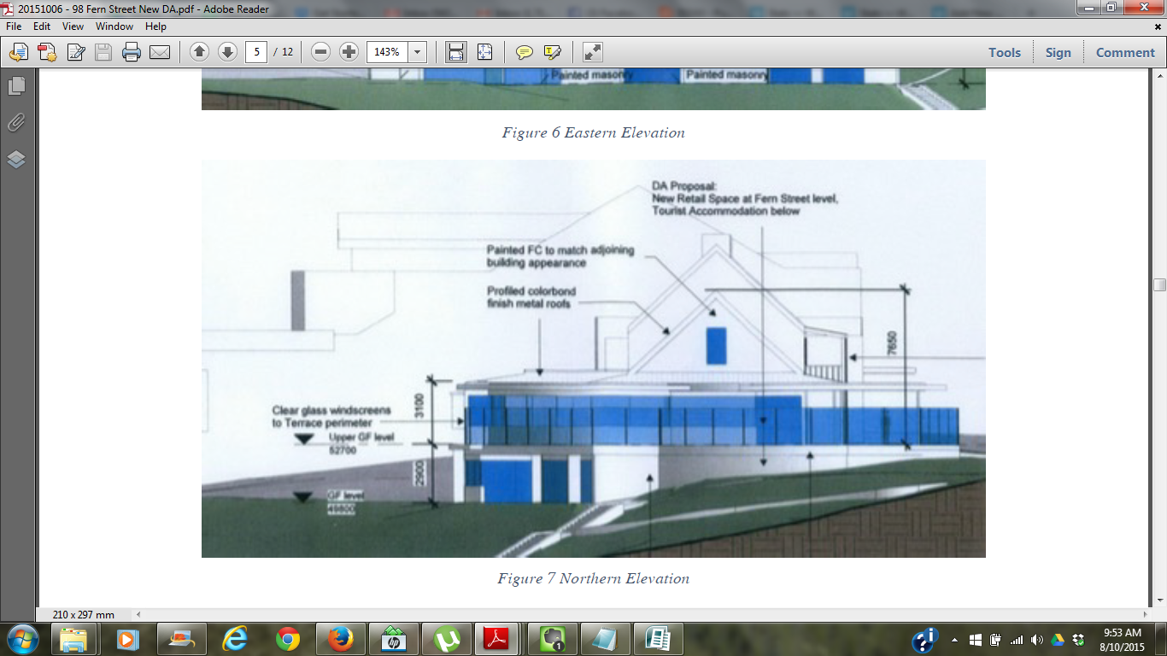This screenshot has height=656, width=1167.
Task: Open the Comment pane
Action: (1125, 52)
